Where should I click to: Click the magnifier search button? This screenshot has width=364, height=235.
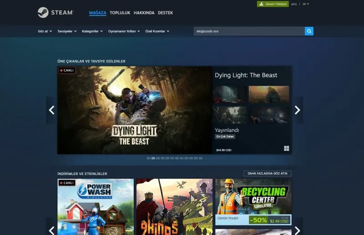point(309,31)
